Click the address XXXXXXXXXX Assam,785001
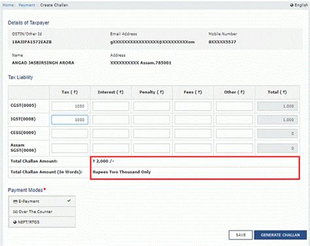Image resolution: width=310 pixels, height=246 pixels. click(141, 63)
